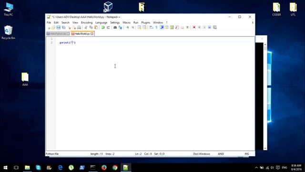Viewport: 305px width, 172px height.
Task: Open the Encoding menu
Action: tap(87, 22)
